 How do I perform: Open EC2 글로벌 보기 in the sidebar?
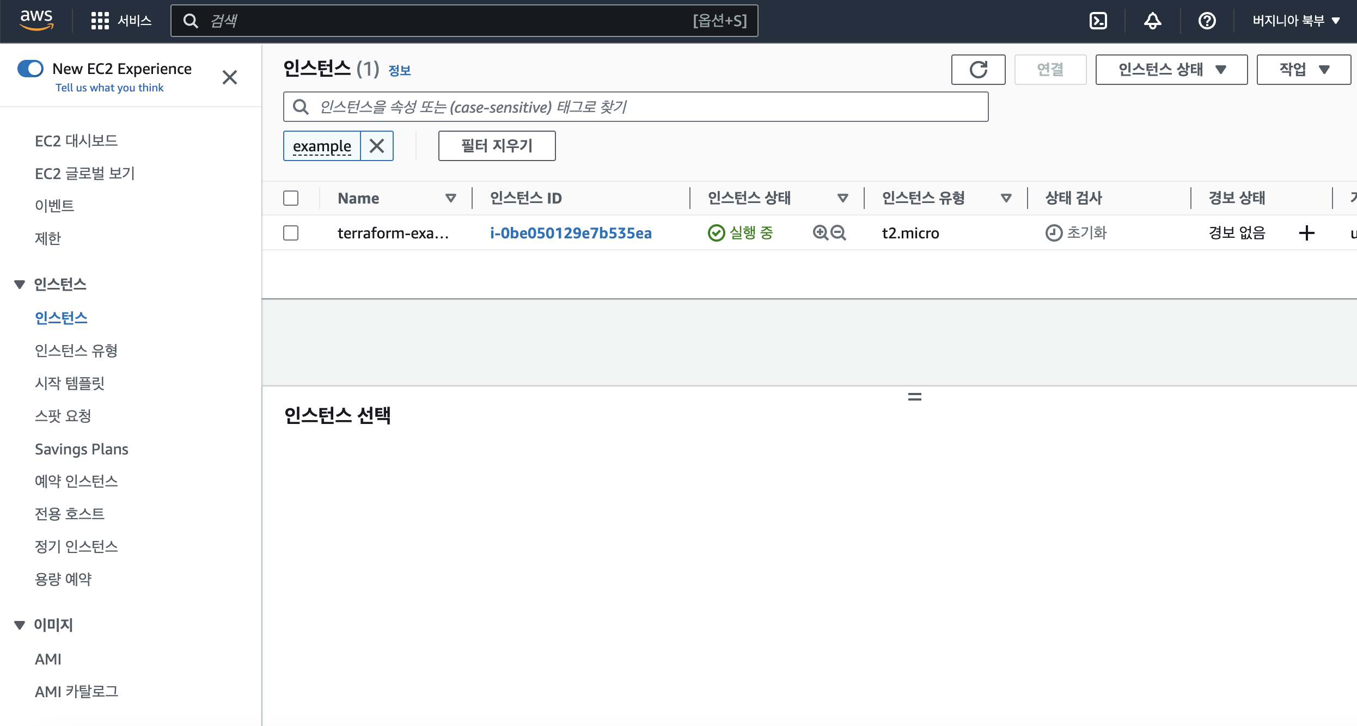pos(85,174)
